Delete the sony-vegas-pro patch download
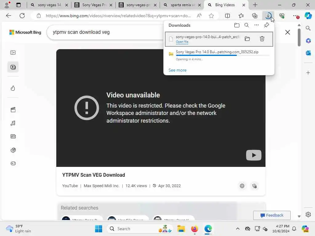 [262, 39]
